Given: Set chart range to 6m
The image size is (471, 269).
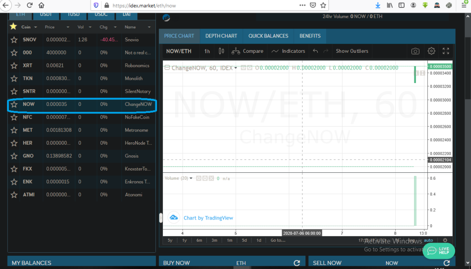Looking at the screenshot, I should click(199, 240).
